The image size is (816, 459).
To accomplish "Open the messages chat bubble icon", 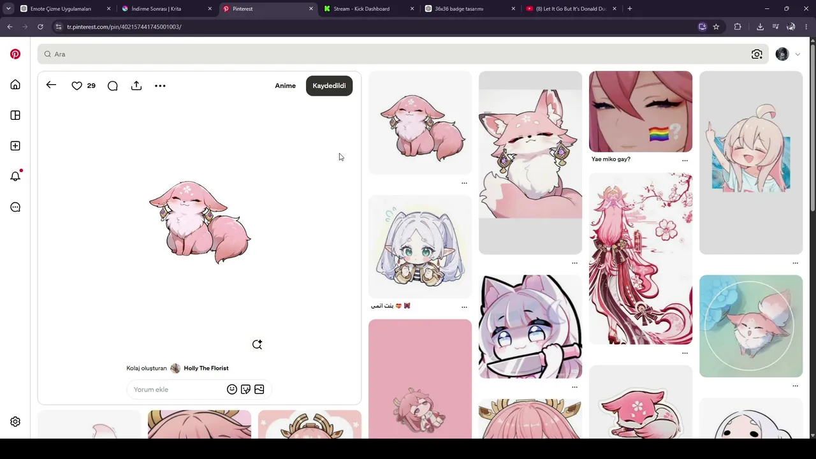I will (x=15, y=207).
